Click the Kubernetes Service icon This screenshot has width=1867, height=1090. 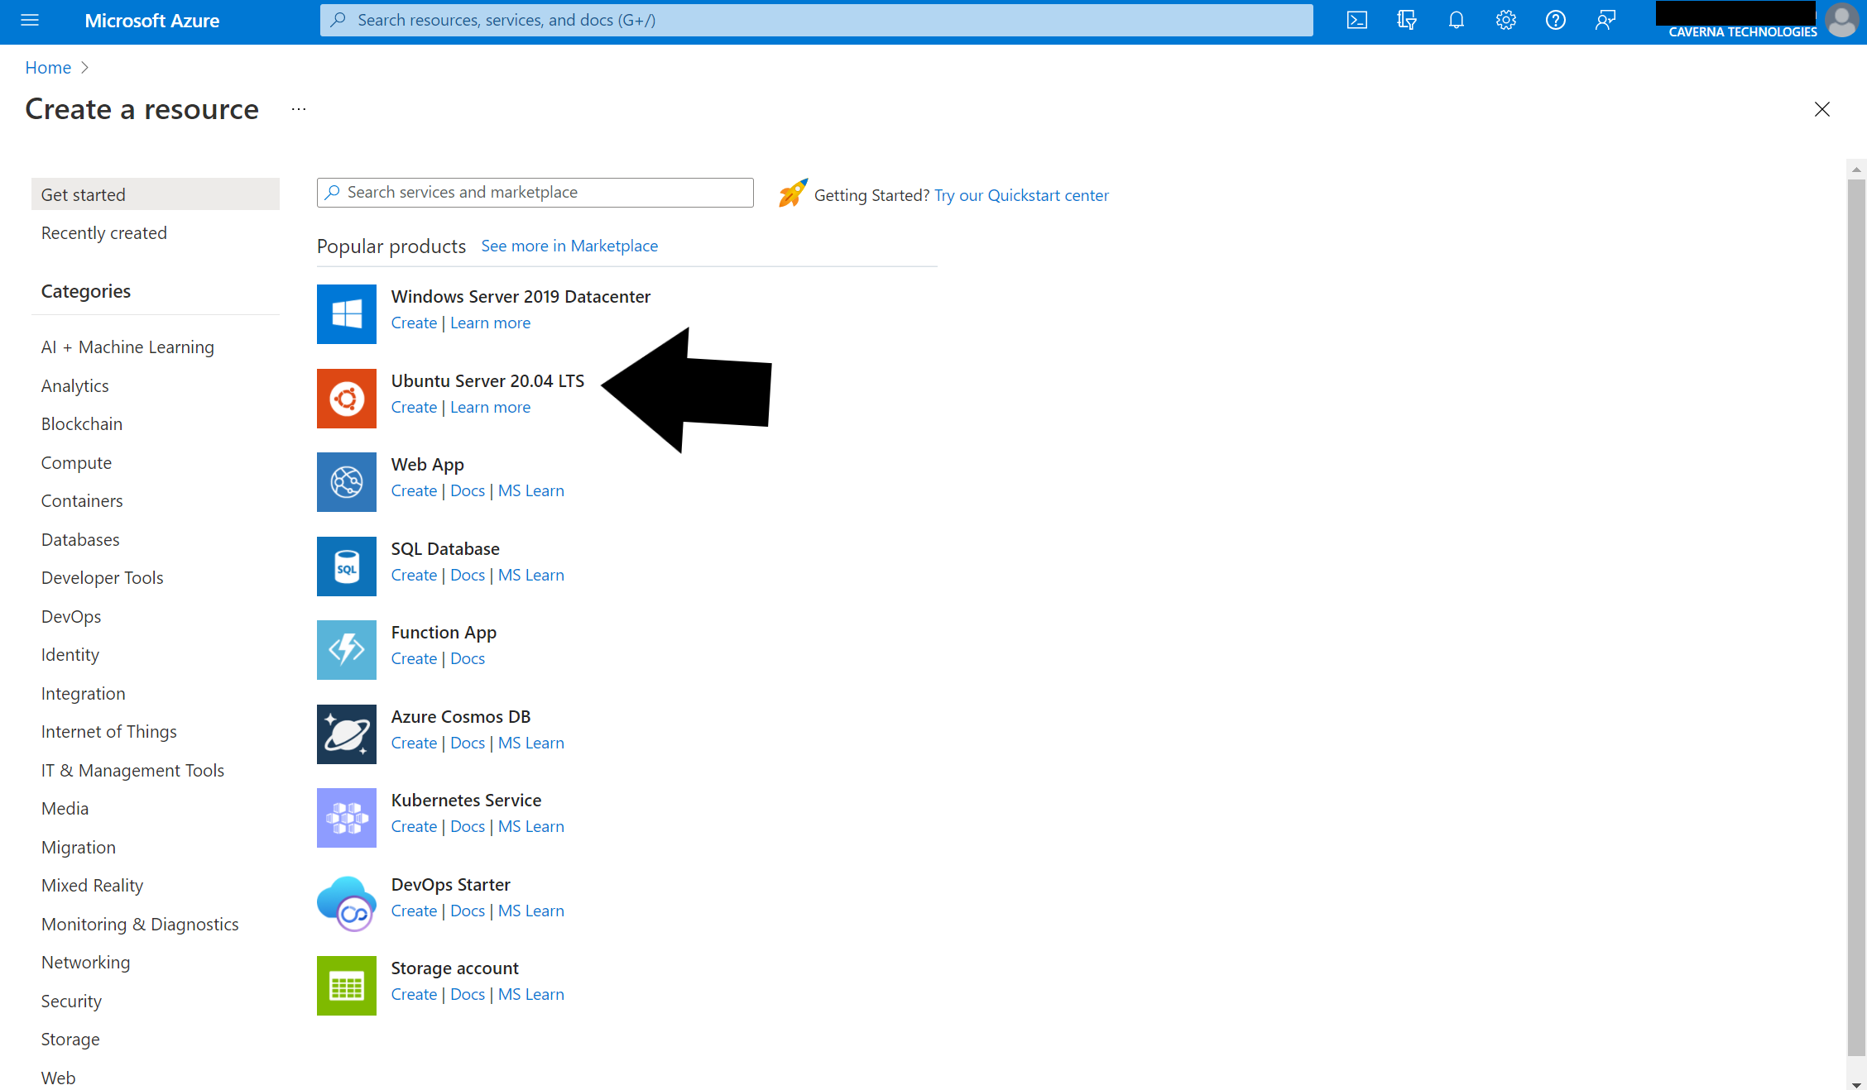pos(346,818)
